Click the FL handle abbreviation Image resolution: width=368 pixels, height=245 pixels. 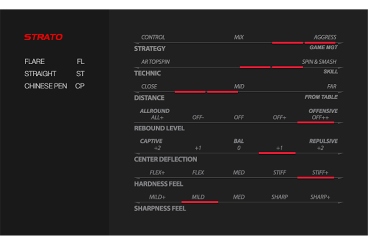click(81, 61)
